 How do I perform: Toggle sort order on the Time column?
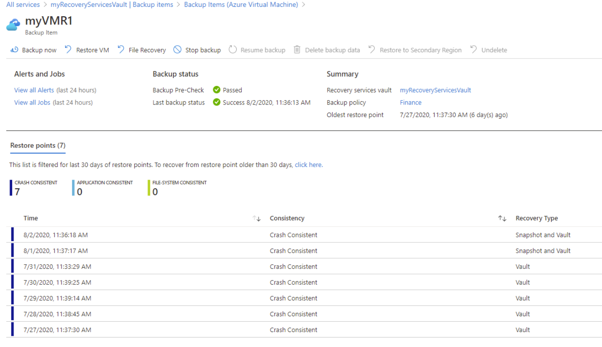click(256, 218)
